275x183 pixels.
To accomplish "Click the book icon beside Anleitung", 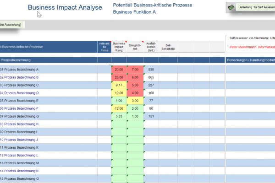I will 232,7.
